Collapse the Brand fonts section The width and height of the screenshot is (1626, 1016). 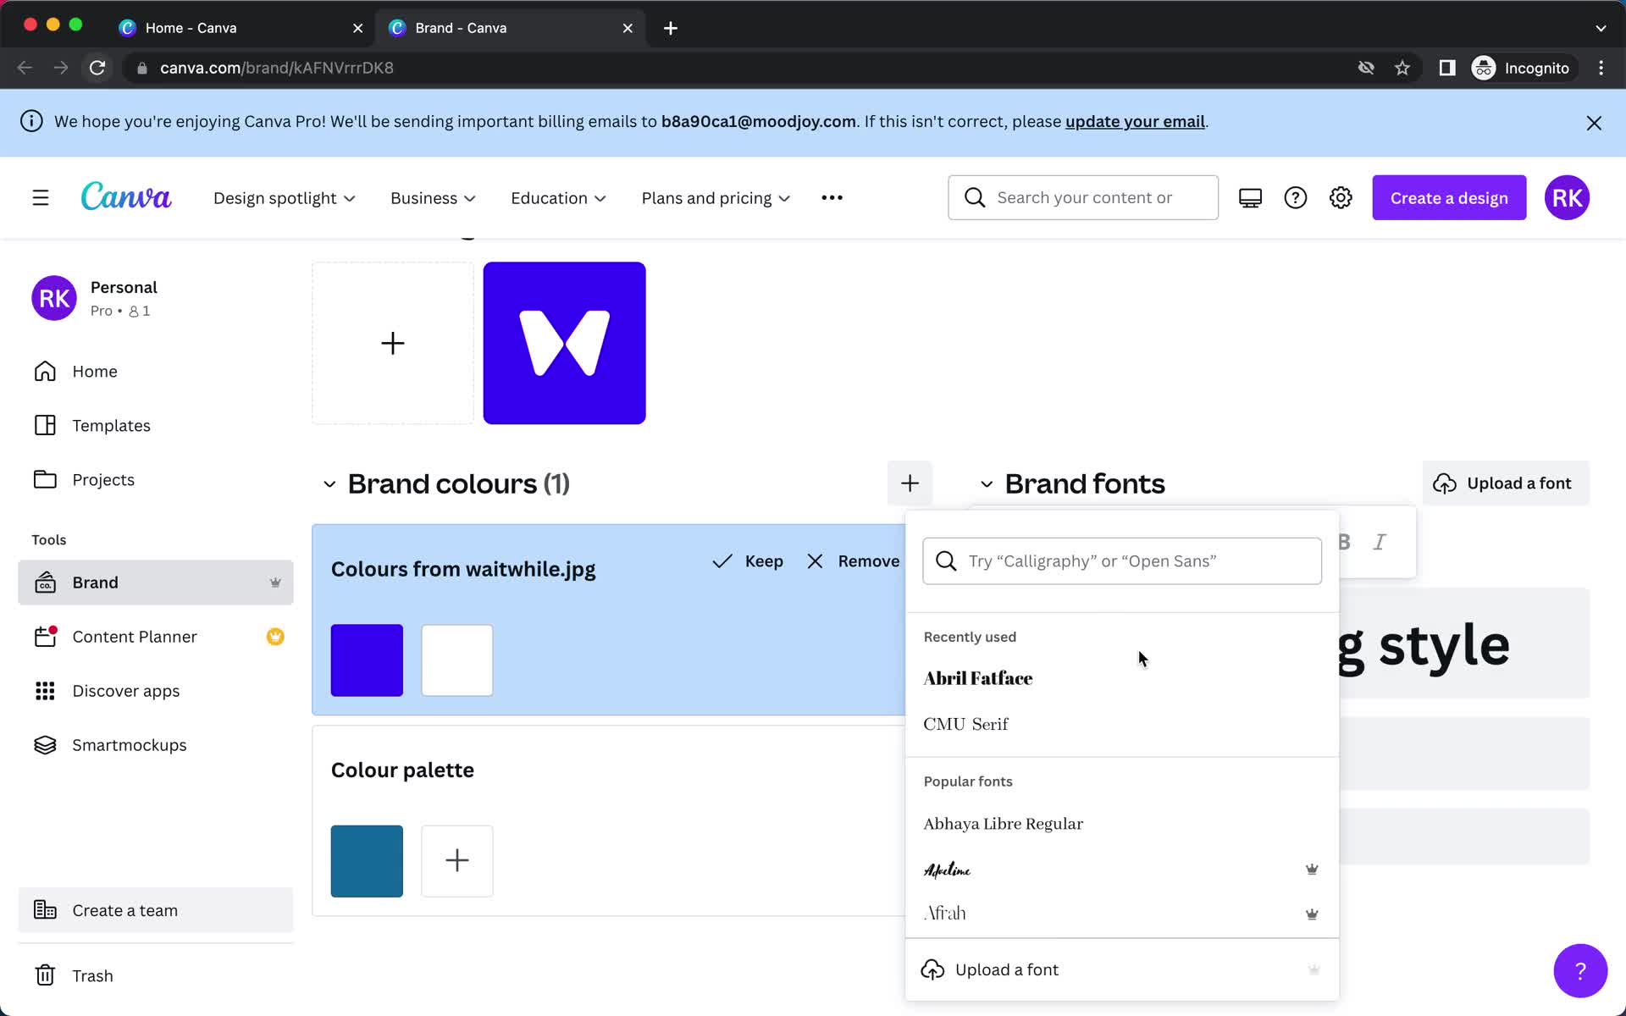[987, 484]
